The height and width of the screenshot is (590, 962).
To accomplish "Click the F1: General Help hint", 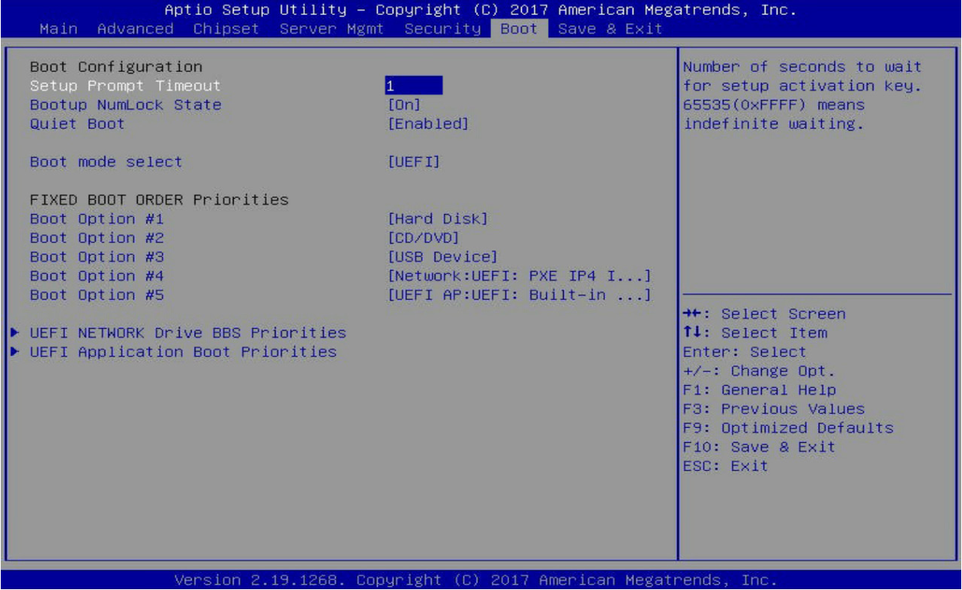I will tap(759, 390).
